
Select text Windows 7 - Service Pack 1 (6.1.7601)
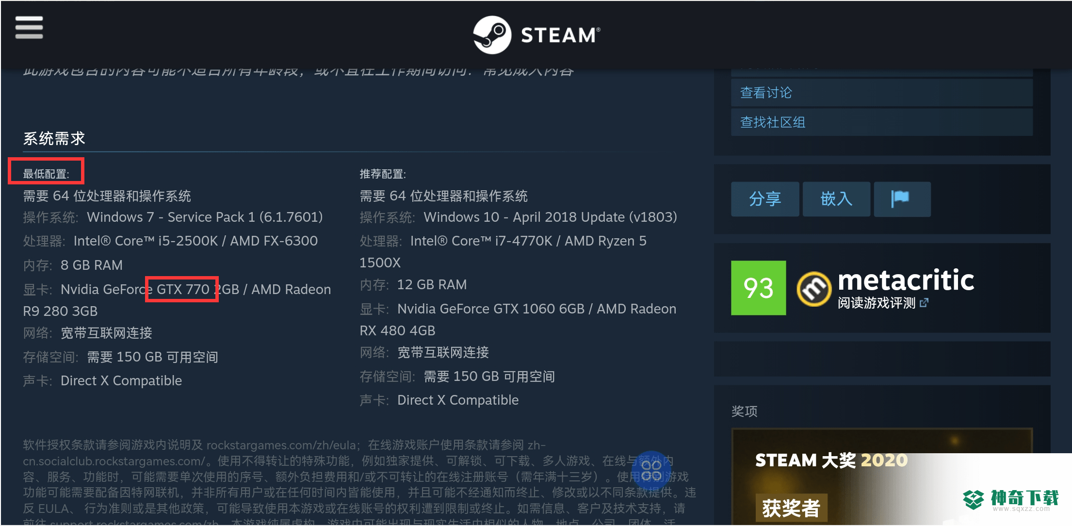(x=205, y=217)
